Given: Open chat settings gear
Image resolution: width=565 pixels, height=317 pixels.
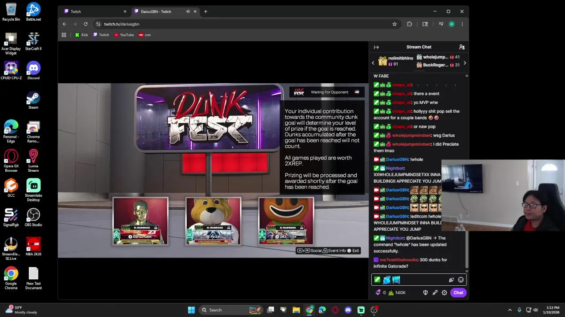Looking at the screenshot, I should (x=444, y=293).
